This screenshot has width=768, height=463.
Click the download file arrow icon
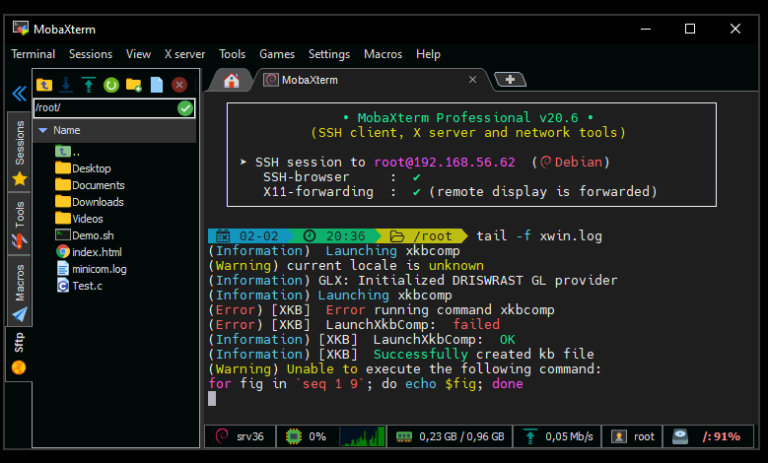66,85
